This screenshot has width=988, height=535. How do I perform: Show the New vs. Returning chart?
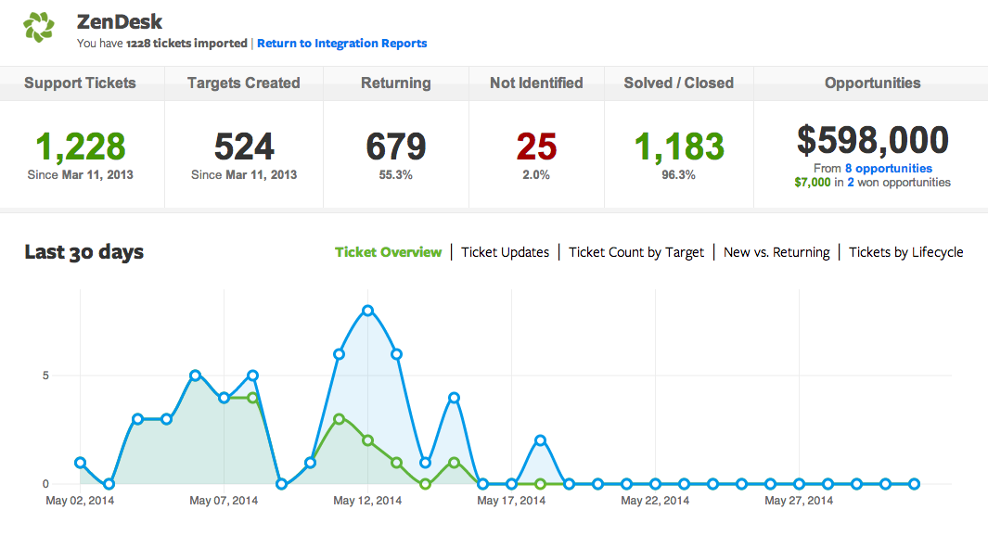[776, 252]
